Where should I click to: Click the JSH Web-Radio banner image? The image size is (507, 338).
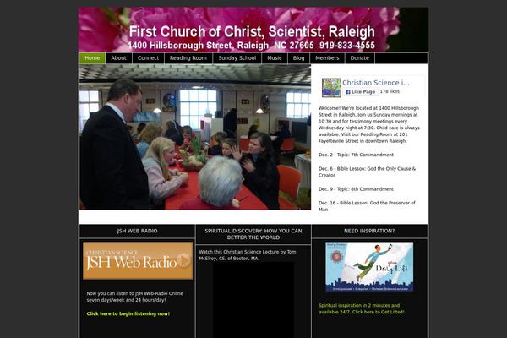click(x=138, y=261)
